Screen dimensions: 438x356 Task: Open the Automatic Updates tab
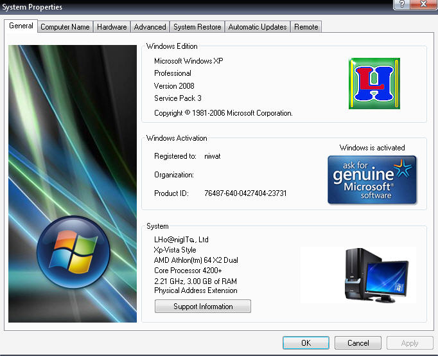pyautogui.click(x=258, y=27)
